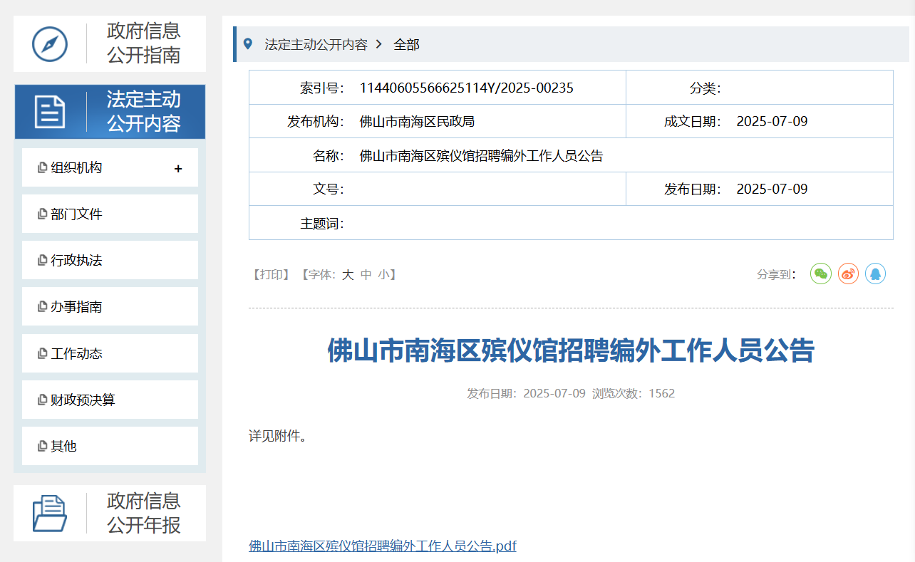Select 其他 in the left menu
The image size is (915, 562).
63,447
